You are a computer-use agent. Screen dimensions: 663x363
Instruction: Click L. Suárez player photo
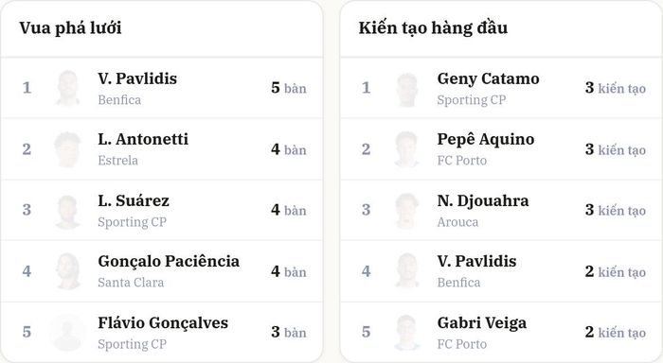pos(67,210)
